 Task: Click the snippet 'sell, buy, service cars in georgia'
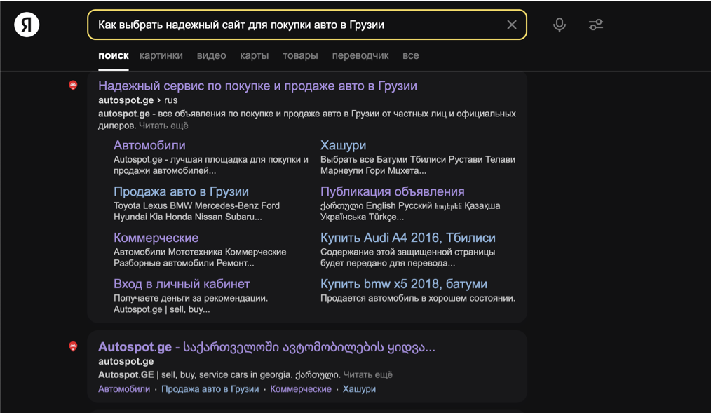pos(226,375)
